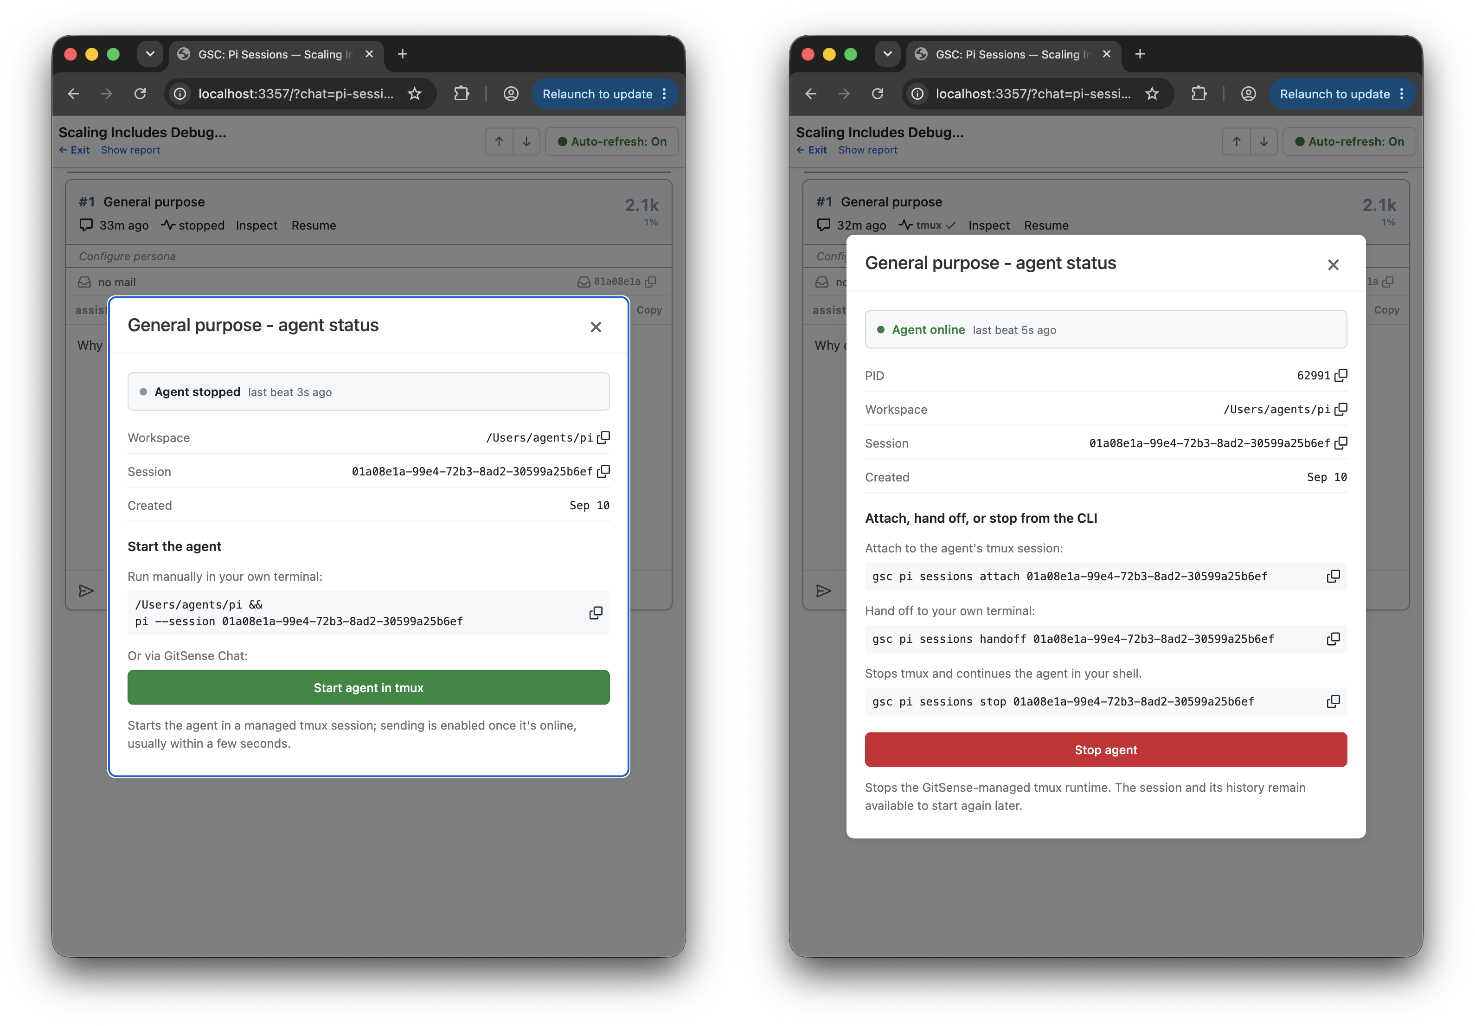
Task: Click send message icon in right window
Action: [x=824, y=591]
